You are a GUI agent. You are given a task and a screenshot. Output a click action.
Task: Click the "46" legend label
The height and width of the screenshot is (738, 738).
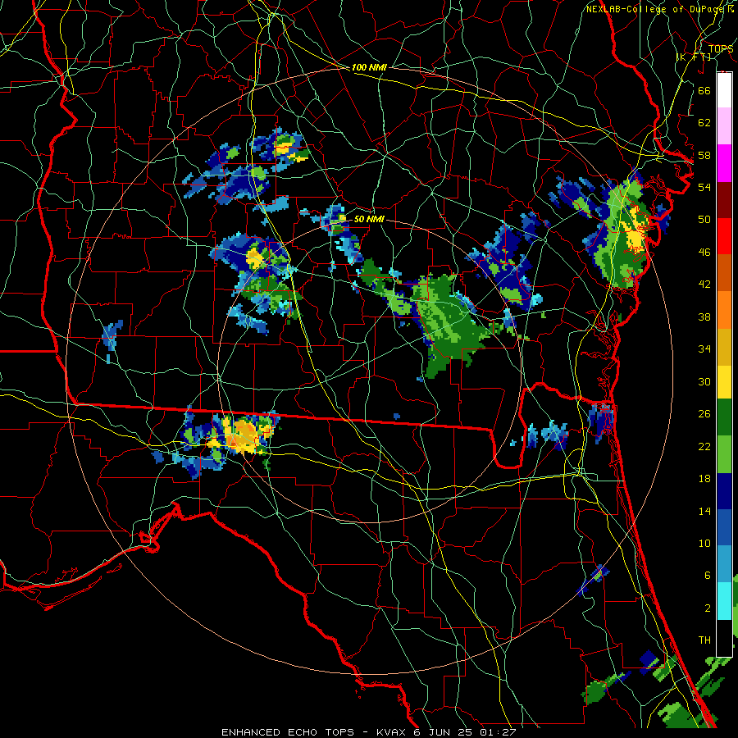tap(704, 253)
